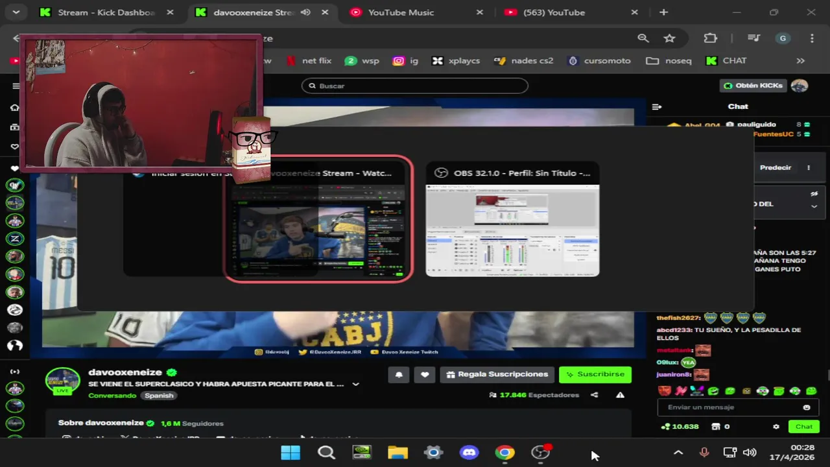
Task: Open the ig Instagram bookmark
Action: (405, 60)
